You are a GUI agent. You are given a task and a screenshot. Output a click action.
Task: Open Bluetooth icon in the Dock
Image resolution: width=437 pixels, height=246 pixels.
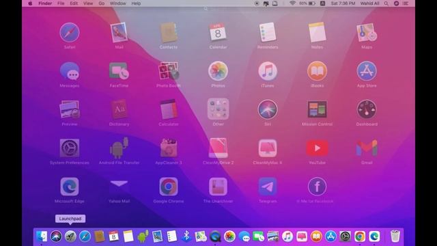point(186,236)
